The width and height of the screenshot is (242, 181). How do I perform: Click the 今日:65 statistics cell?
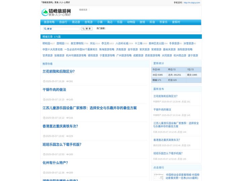pyautogui.click(x=159, y=70)
